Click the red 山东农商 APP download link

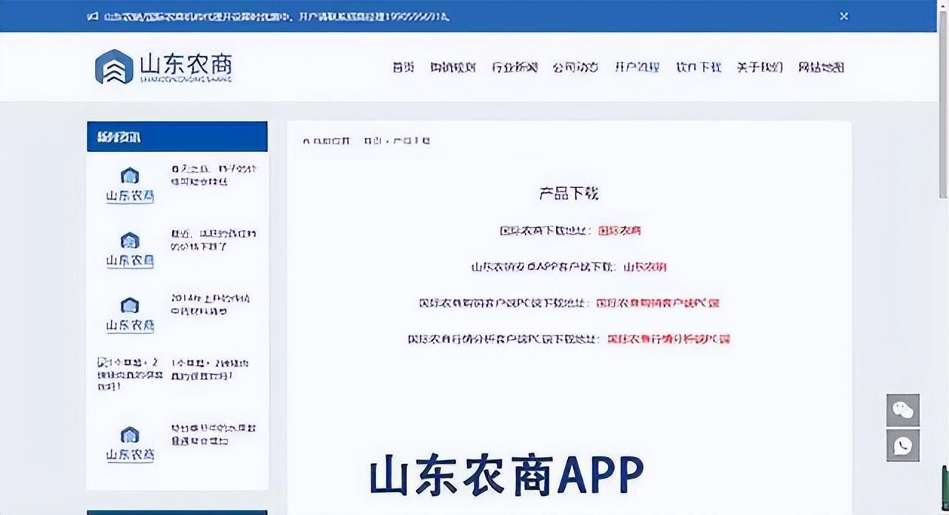click(x=644, y=266)
